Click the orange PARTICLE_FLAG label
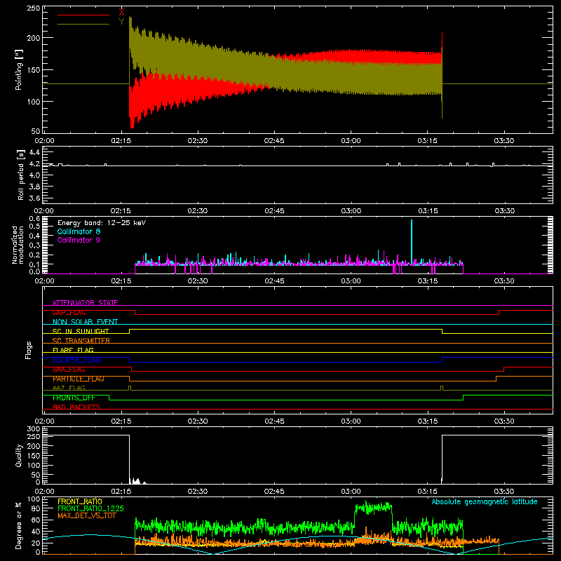This screenshot has height=561, width=561. pyautogui.click(x=79, y=379)
